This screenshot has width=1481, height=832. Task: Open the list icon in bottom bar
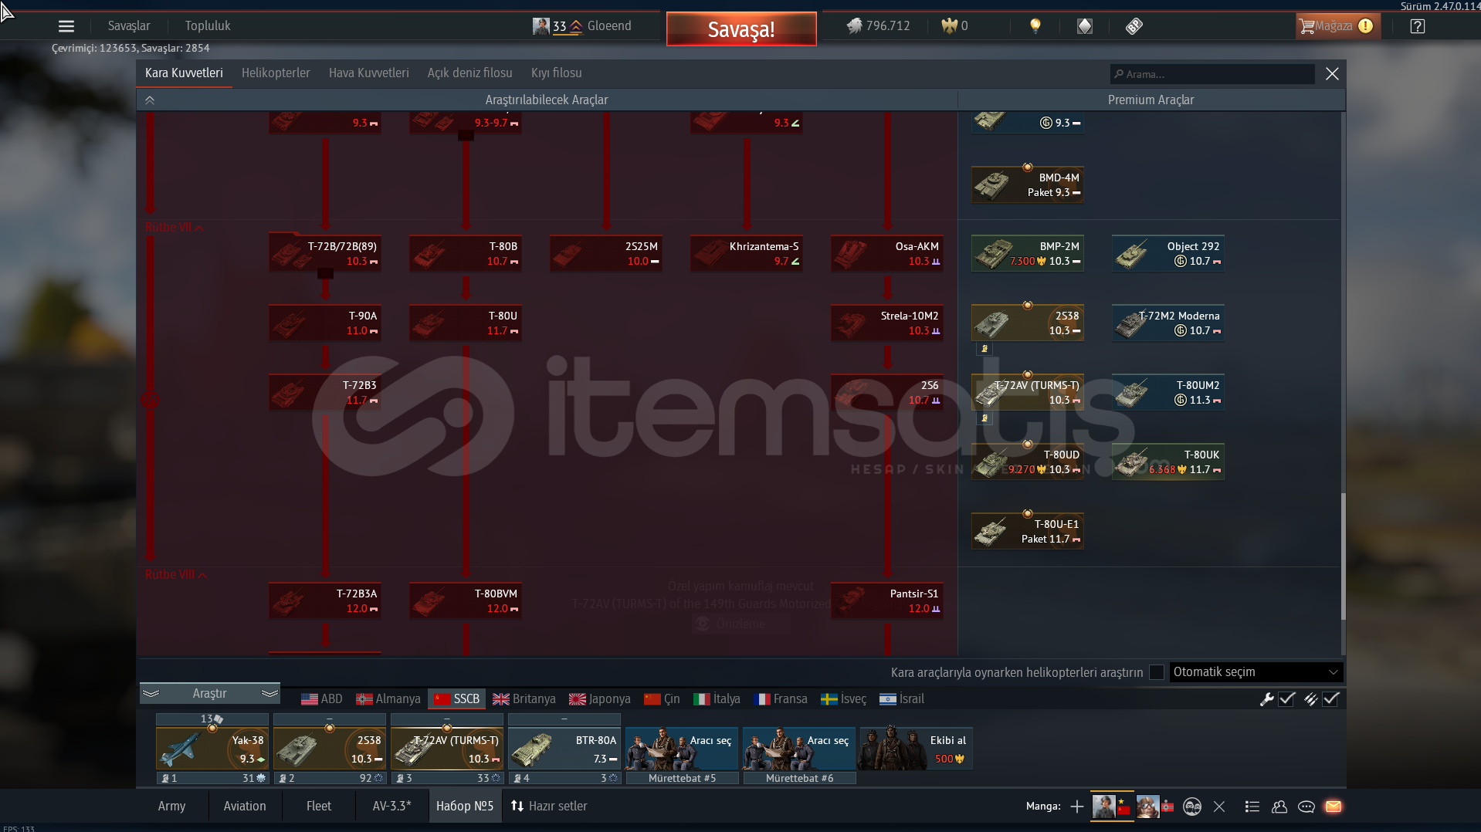coord(1252,807)
